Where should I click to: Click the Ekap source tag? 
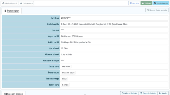point(64,79)
